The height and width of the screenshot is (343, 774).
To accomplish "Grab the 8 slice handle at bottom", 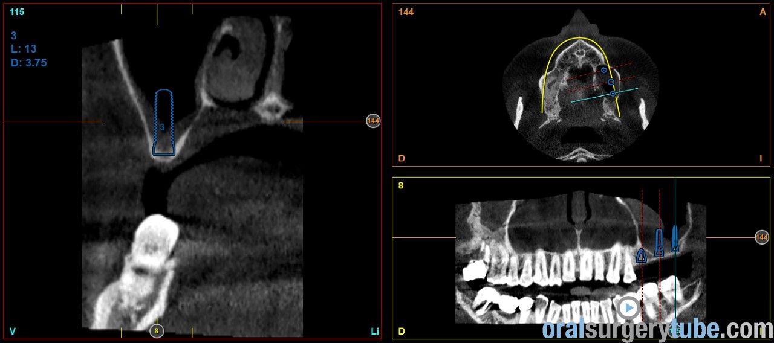I will [157, 331].
